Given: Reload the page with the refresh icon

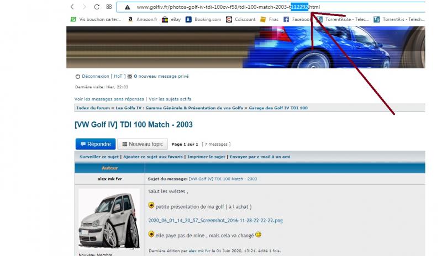Looking at the screenshot, I should [x=97, y=7].
